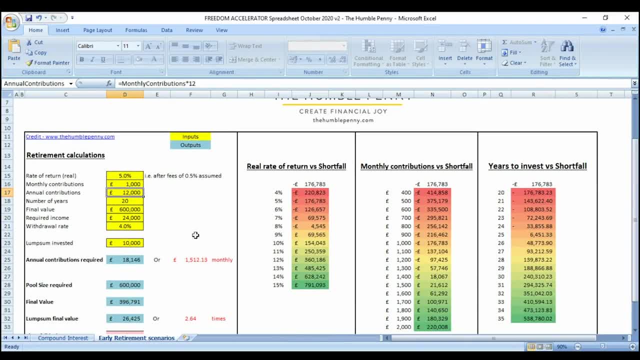Center text horizontally
The height and width of the screenshot is (360, 640).
point(185,59)
